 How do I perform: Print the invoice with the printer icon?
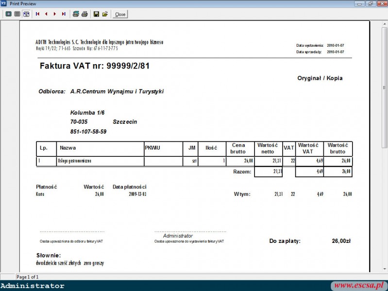point(84,14)
